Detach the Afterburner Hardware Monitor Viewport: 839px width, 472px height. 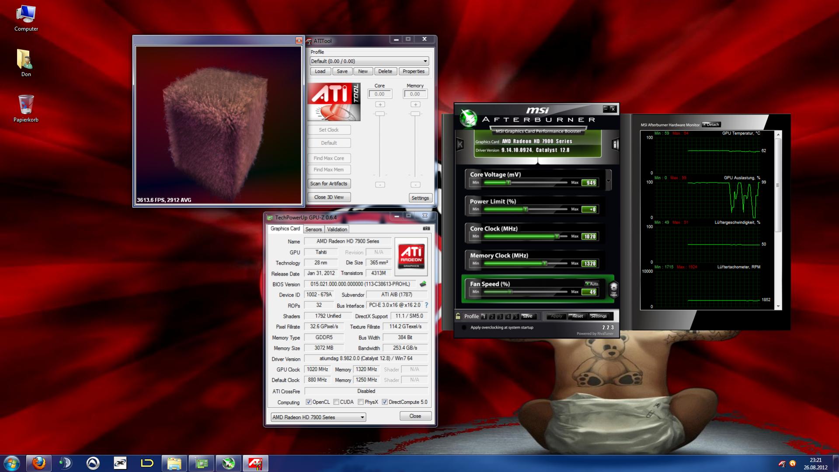click(711, 125)
